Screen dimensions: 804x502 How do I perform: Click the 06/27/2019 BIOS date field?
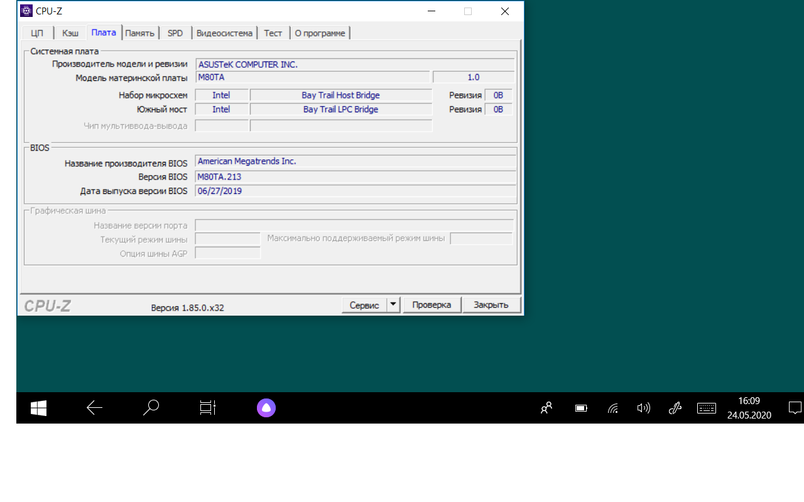(356, 191)
